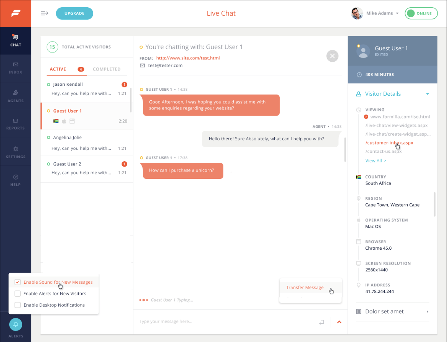Click the 15 total active visitors badge
This screenshot has height=342, width=447.
(52, 47)
